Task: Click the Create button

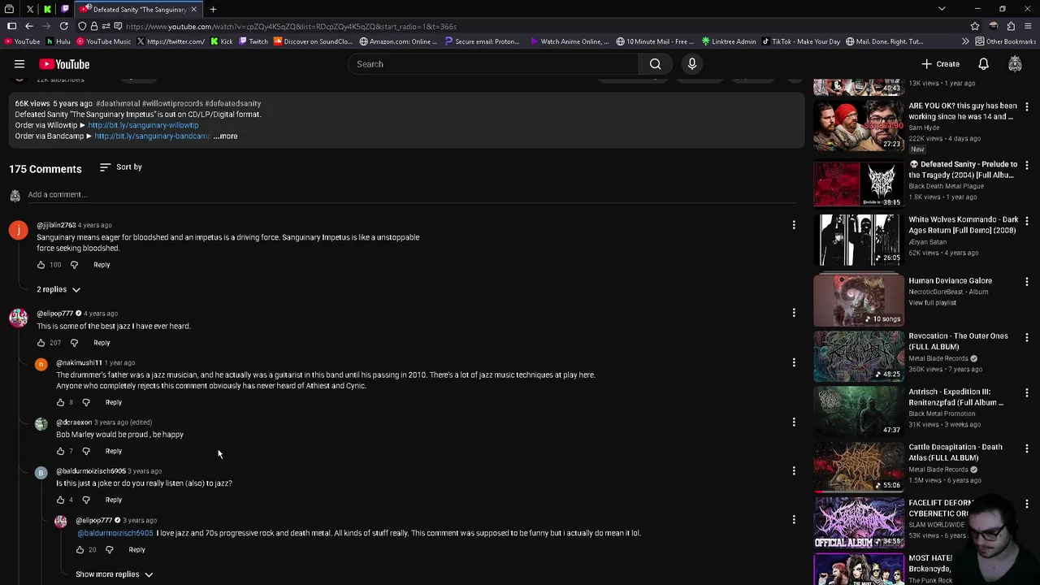Action: [940, 64]
